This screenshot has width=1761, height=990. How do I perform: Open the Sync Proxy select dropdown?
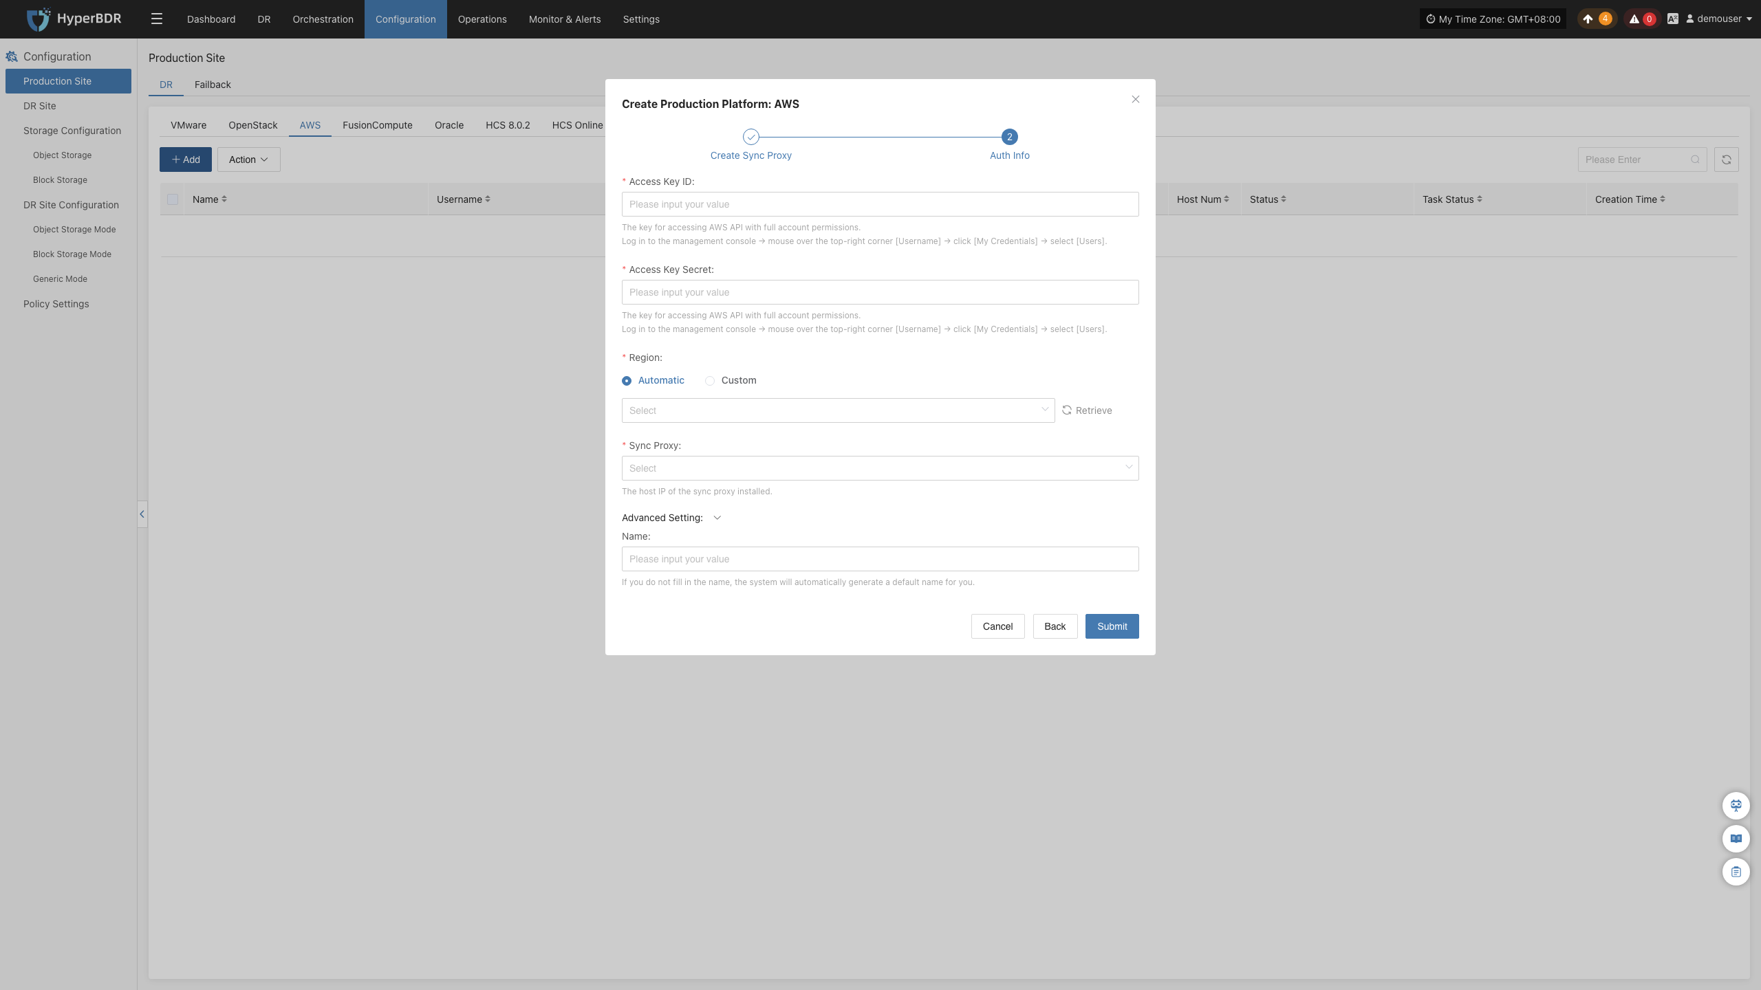coord(880,468)
